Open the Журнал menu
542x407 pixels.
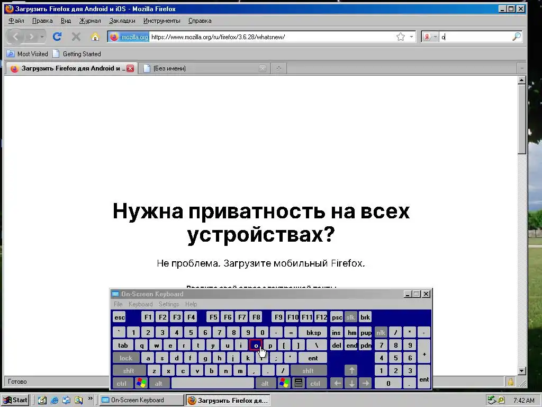coord(90,21)
